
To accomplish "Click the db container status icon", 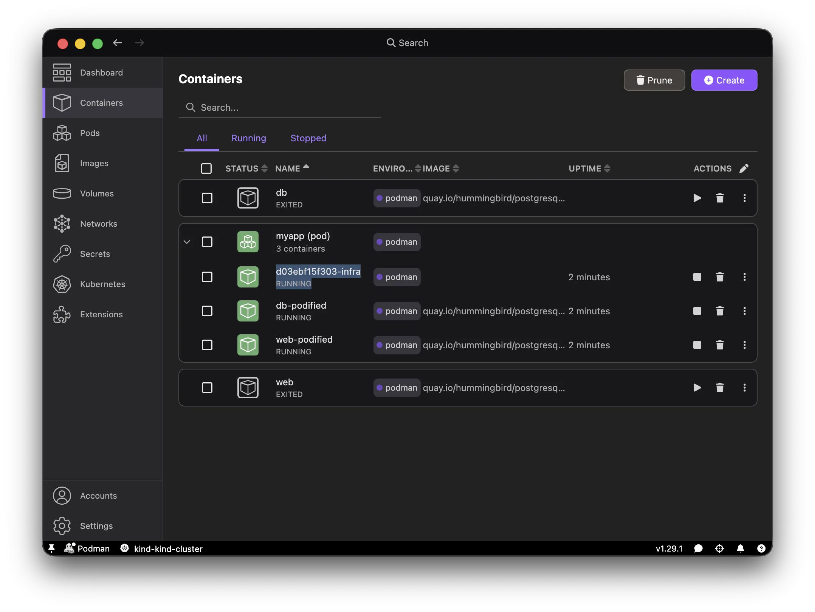I will 248,198.
